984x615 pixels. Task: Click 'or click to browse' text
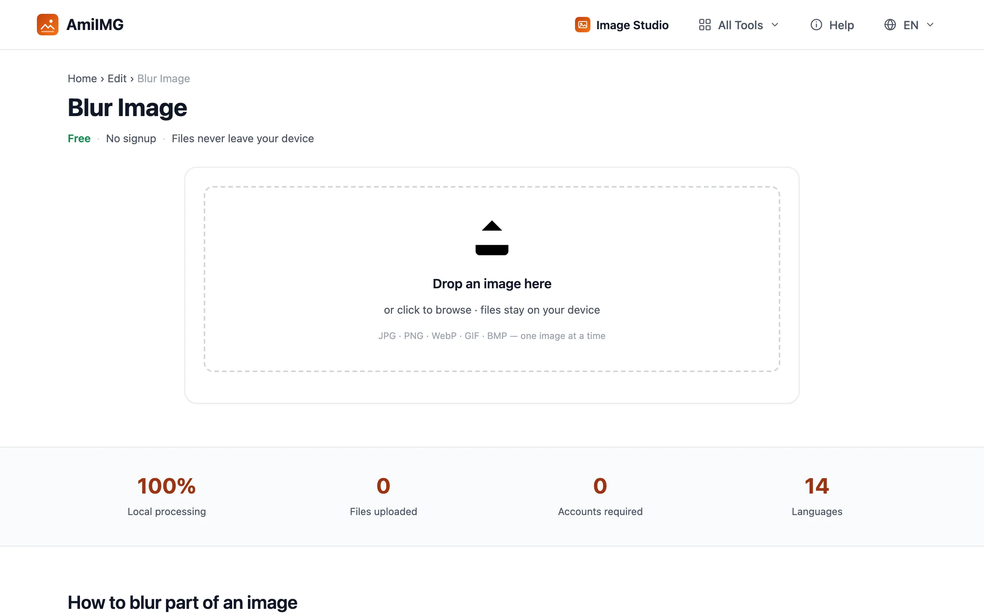427,310
